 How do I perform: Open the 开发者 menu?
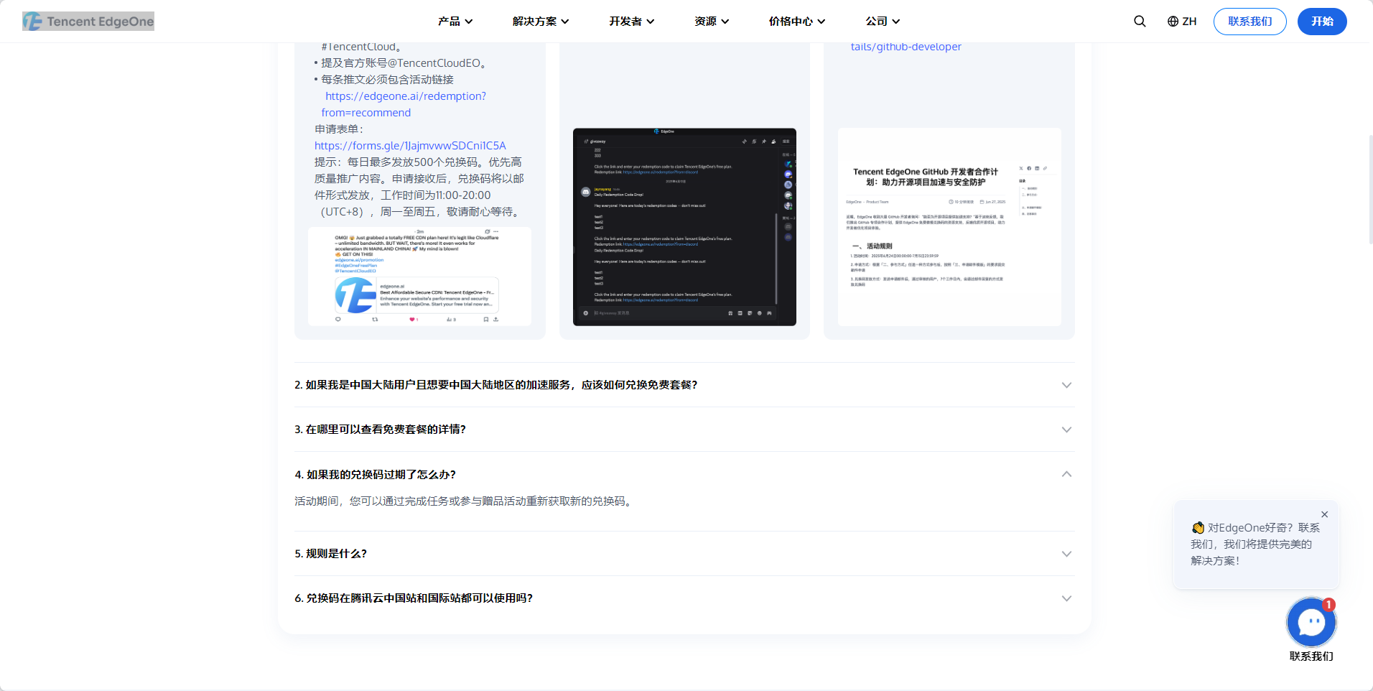pyautogui.click(x=632, y=22)
